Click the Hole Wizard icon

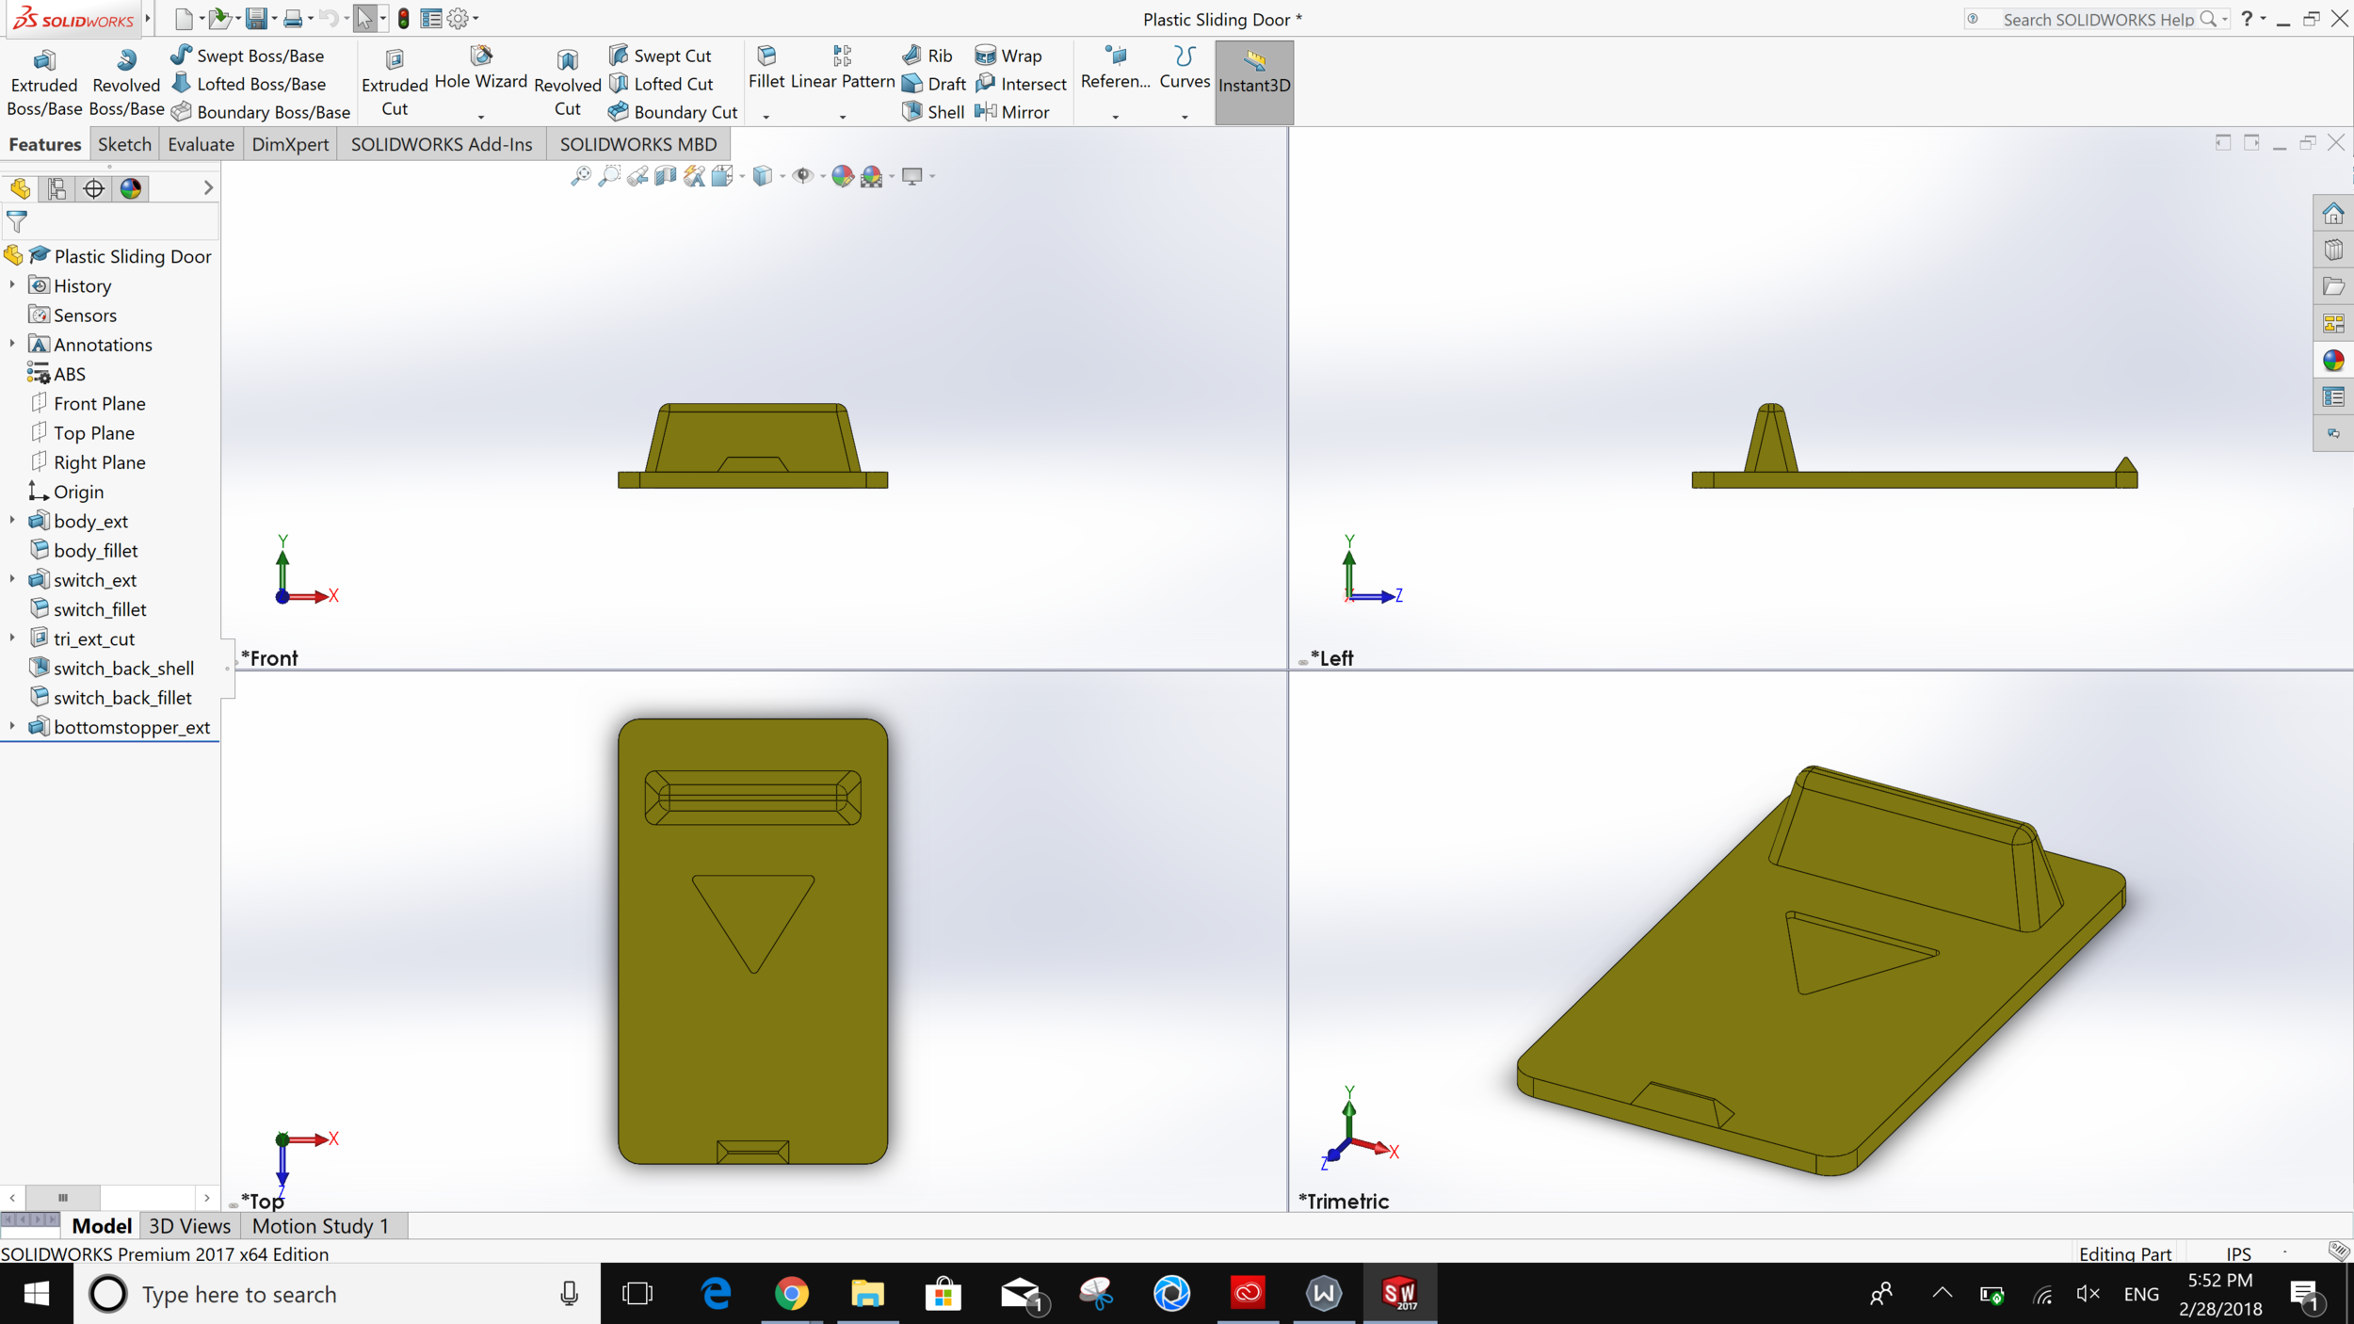pos(481,57)
